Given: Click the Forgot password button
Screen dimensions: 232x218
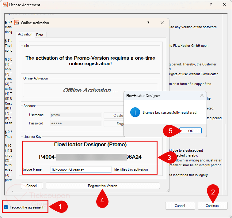Looking at the screenshot, I should pos(114,124).
